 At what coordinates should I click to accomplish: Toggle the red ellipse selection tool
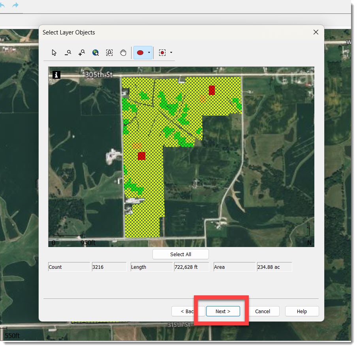(140, 53)
